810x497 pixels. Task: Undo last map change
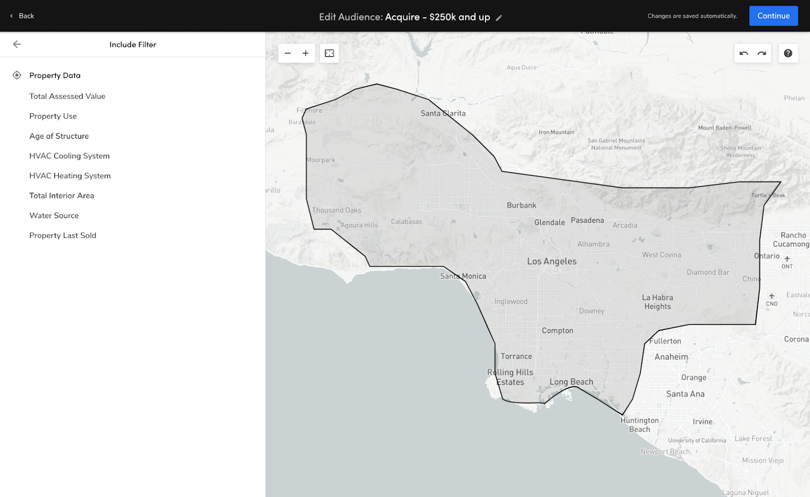click(744, 53)
